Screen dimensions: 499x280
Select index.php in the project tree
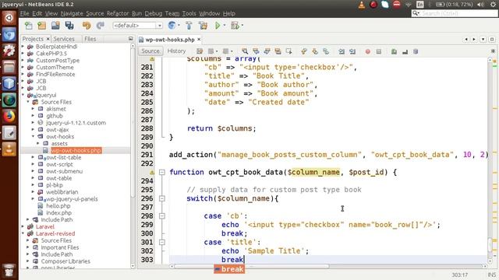tap(59, 212)
